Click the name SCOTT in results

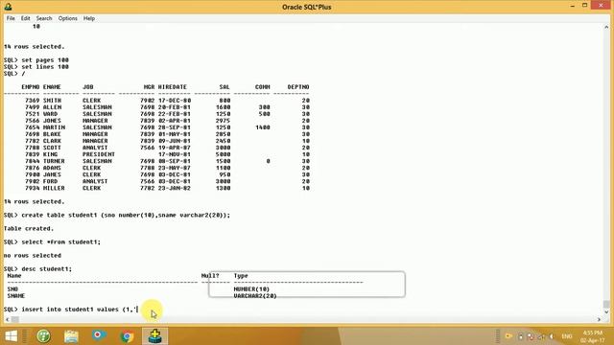point(52,148)
